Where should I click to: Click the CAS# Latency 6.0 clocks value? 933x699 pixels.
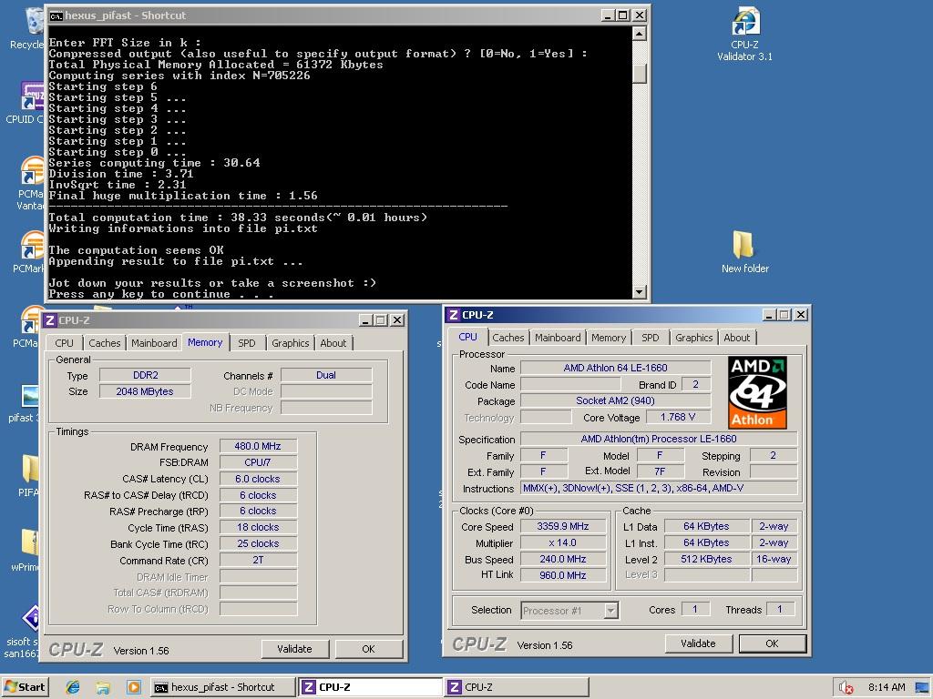tap(258, 479)
